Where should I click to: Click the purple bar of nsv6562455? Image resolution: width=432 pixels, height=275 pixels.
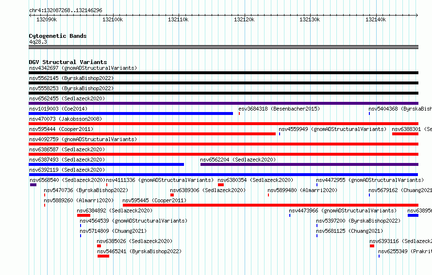pos(223,103)
